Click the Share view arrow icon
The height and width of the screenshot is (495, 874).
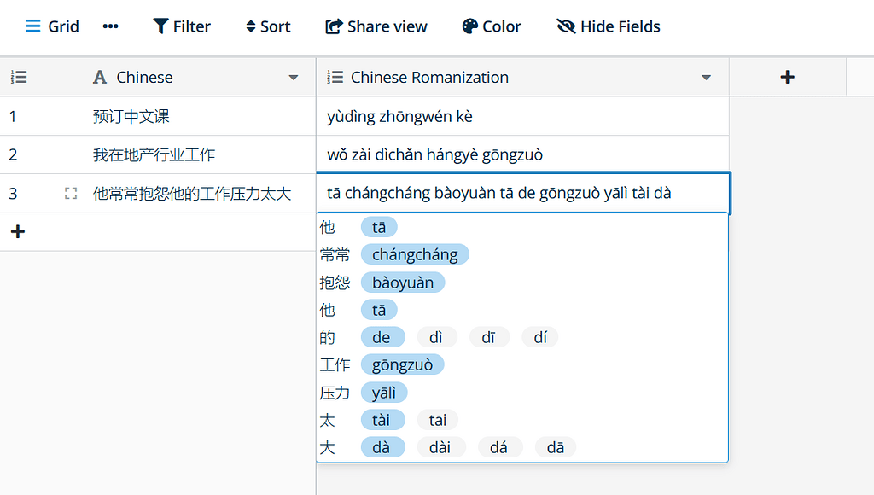click(x=331, y=26)
